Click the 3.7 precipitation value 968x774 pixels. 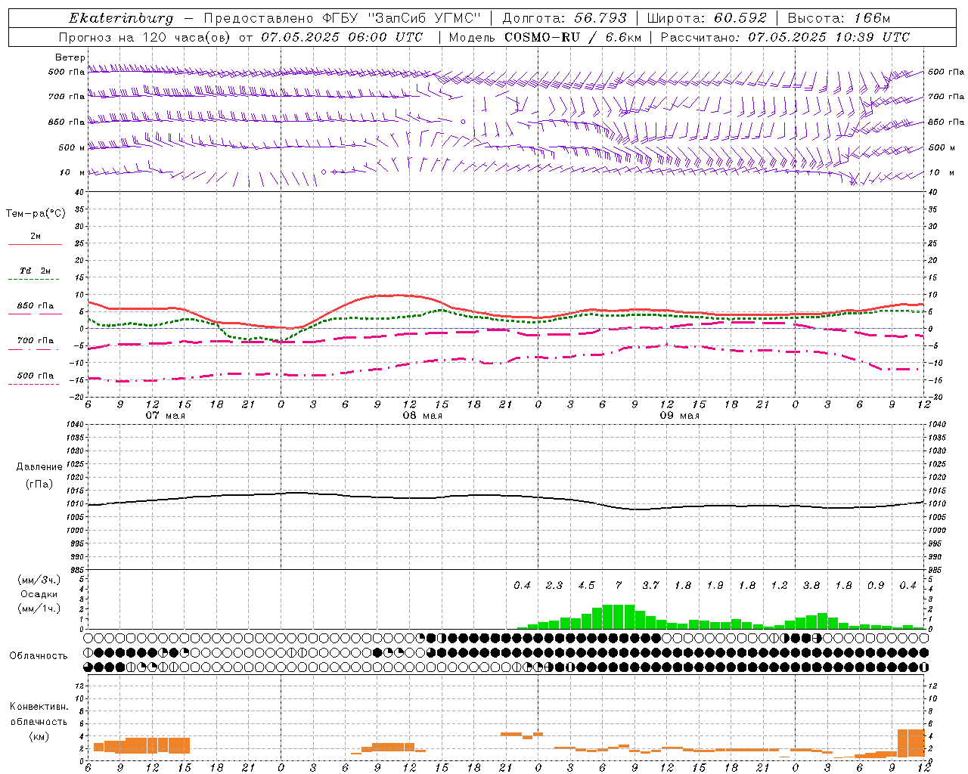(x=650, y=585)
